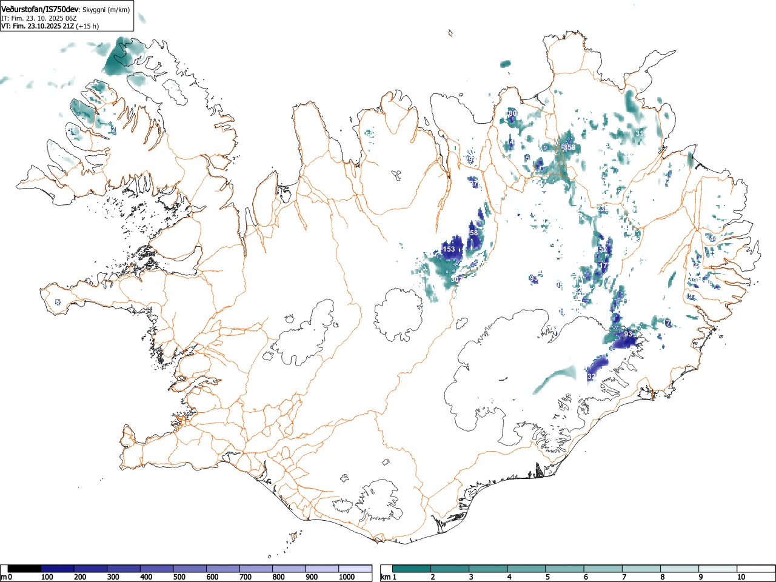Click the '52' visibility value in the east

pos(603,249)
